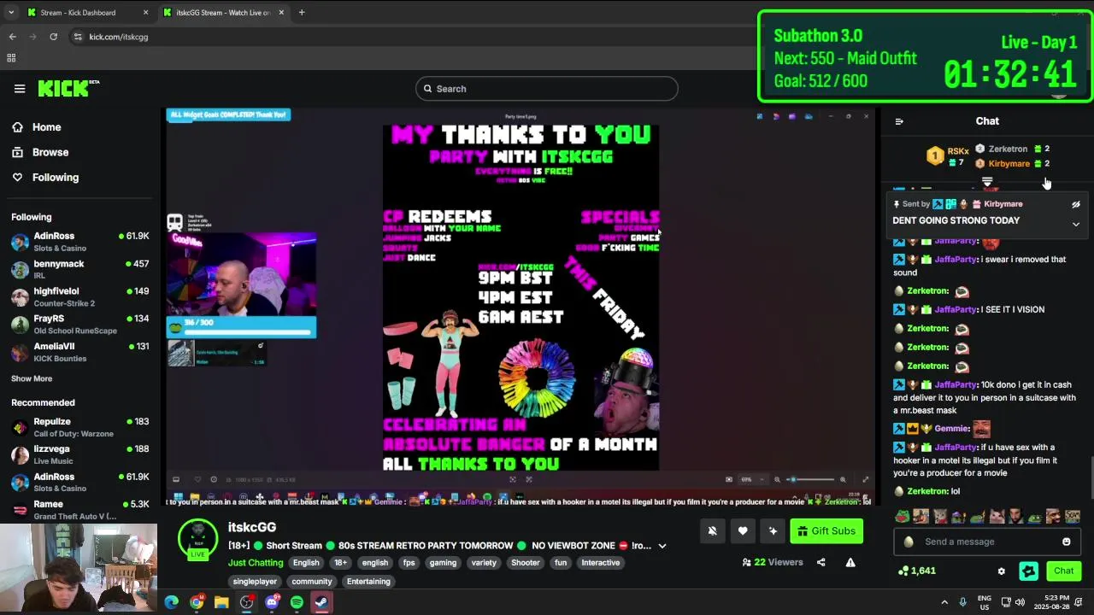The height and width of the screenshot is (615, 1094).
Task: Toggle follow heart button
Action: coord(743,531)
